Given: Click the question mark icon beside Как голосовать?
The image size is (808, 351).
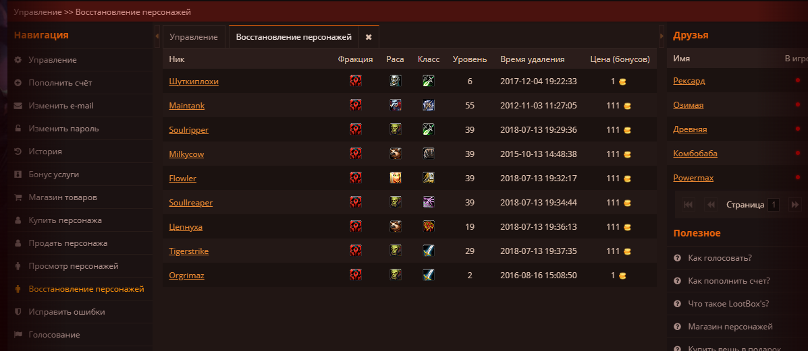Looking at the screenshot, I should (x=678, y=257).
